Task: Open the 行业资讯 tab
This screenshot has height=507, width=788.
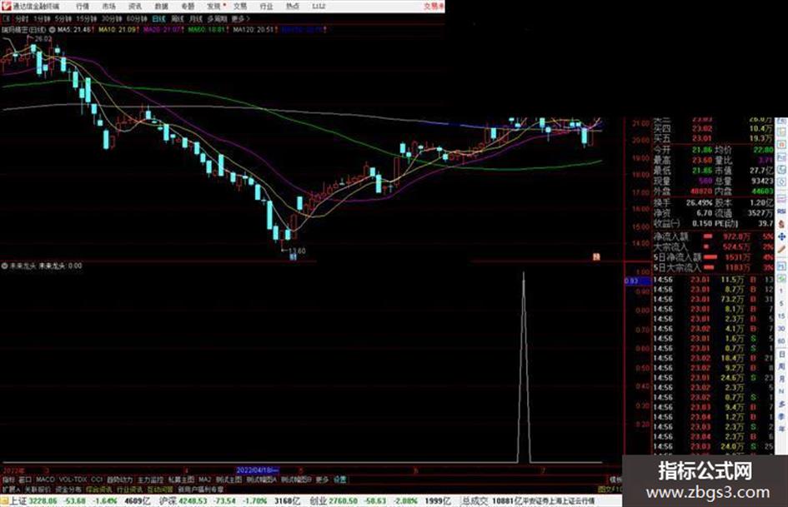Action: (x=129, y=490)
